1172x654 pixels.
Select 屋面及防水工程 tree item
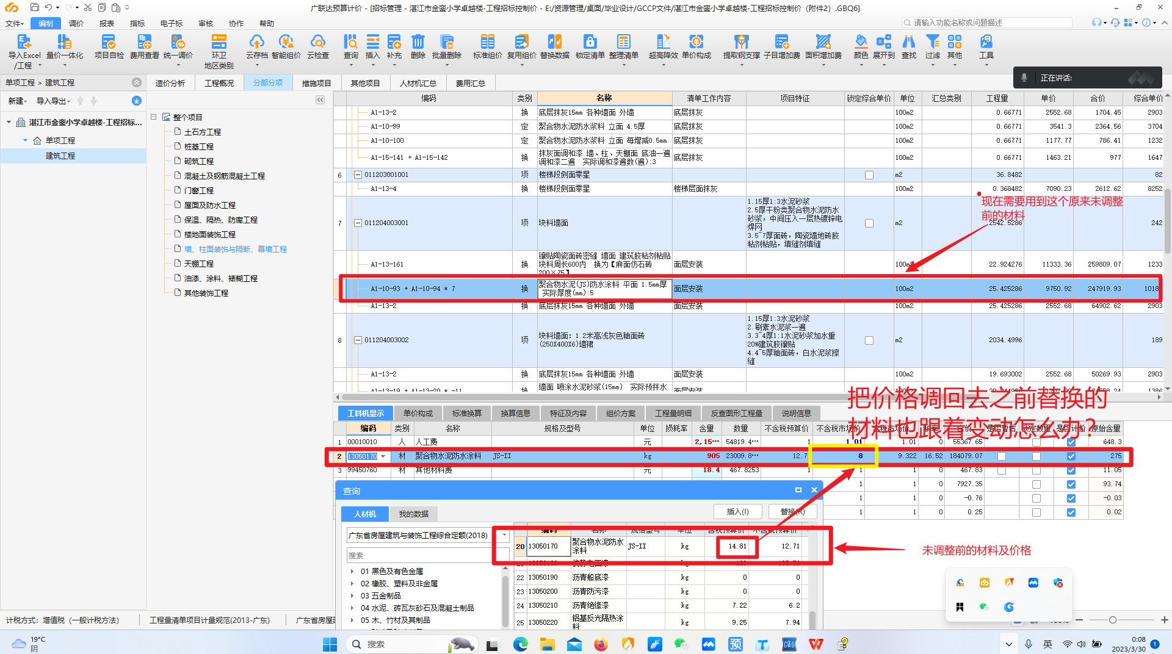(x=210, y=206)
